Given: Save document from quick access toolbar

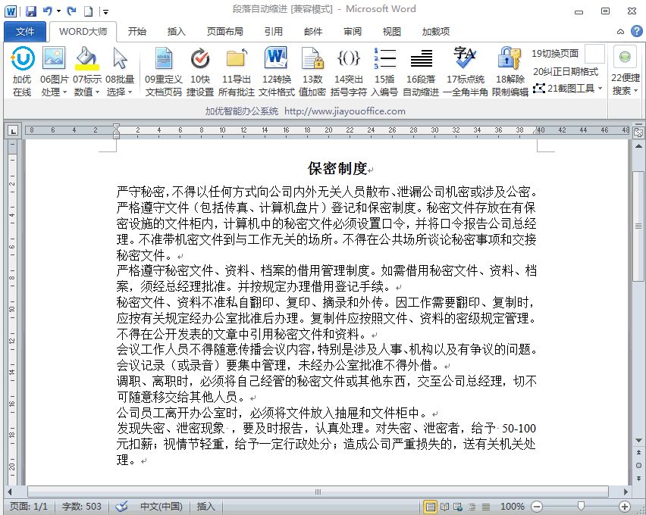Looking at the screenshot, I should (x=31, y=11).
